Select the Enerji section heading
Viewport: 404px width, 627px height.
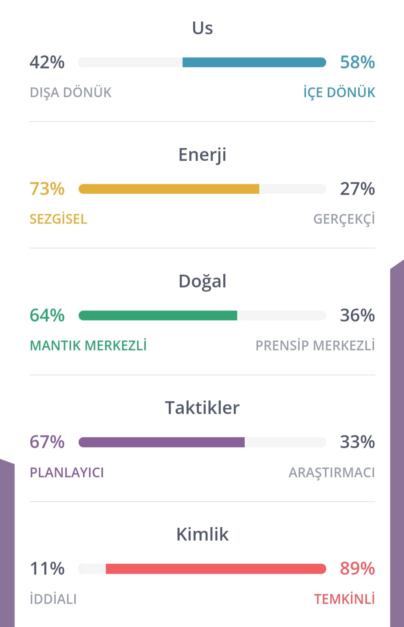pos(202,155)
